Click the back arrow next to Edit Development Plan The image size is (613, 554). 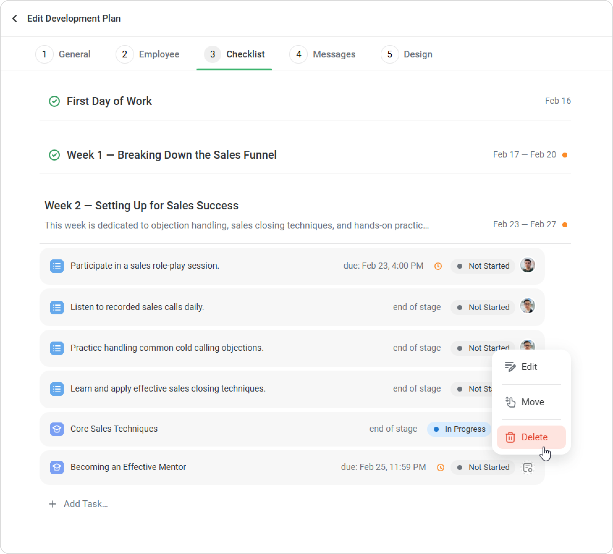pyautogui.click(x=15, y=19)
